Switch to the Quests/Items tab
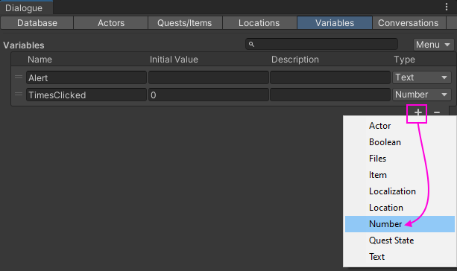This screenshot has width=457, height=271. [185, 22]
